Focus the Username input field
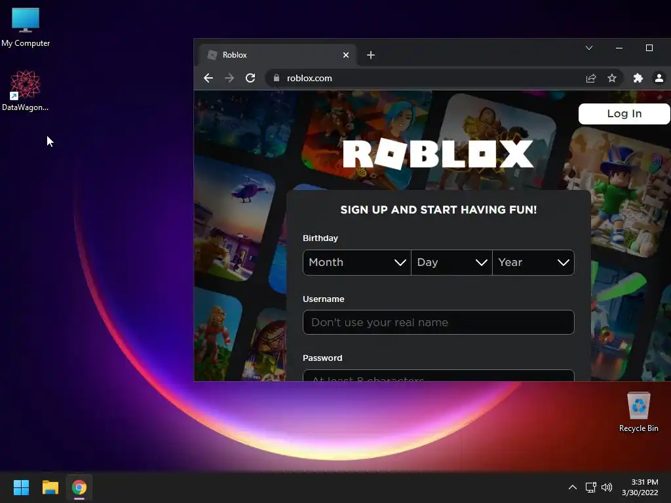This screenshot has height=503, width=671. (x=438, y=322)
